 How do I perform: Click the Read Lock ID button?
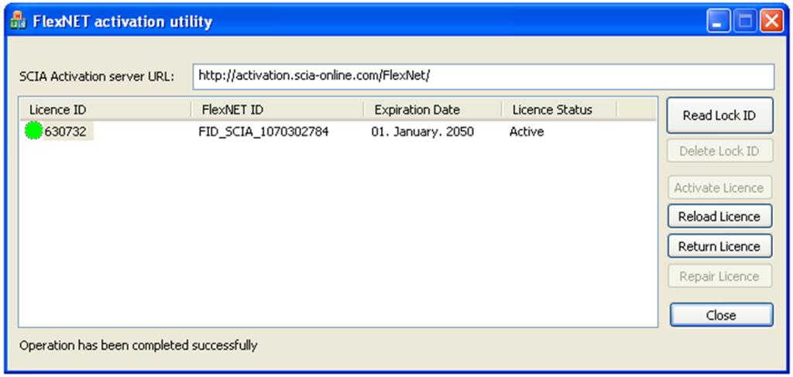(719, 115)
